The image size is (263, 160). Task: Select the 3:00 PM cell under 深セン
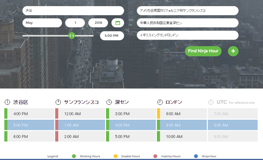coord(131,113)
